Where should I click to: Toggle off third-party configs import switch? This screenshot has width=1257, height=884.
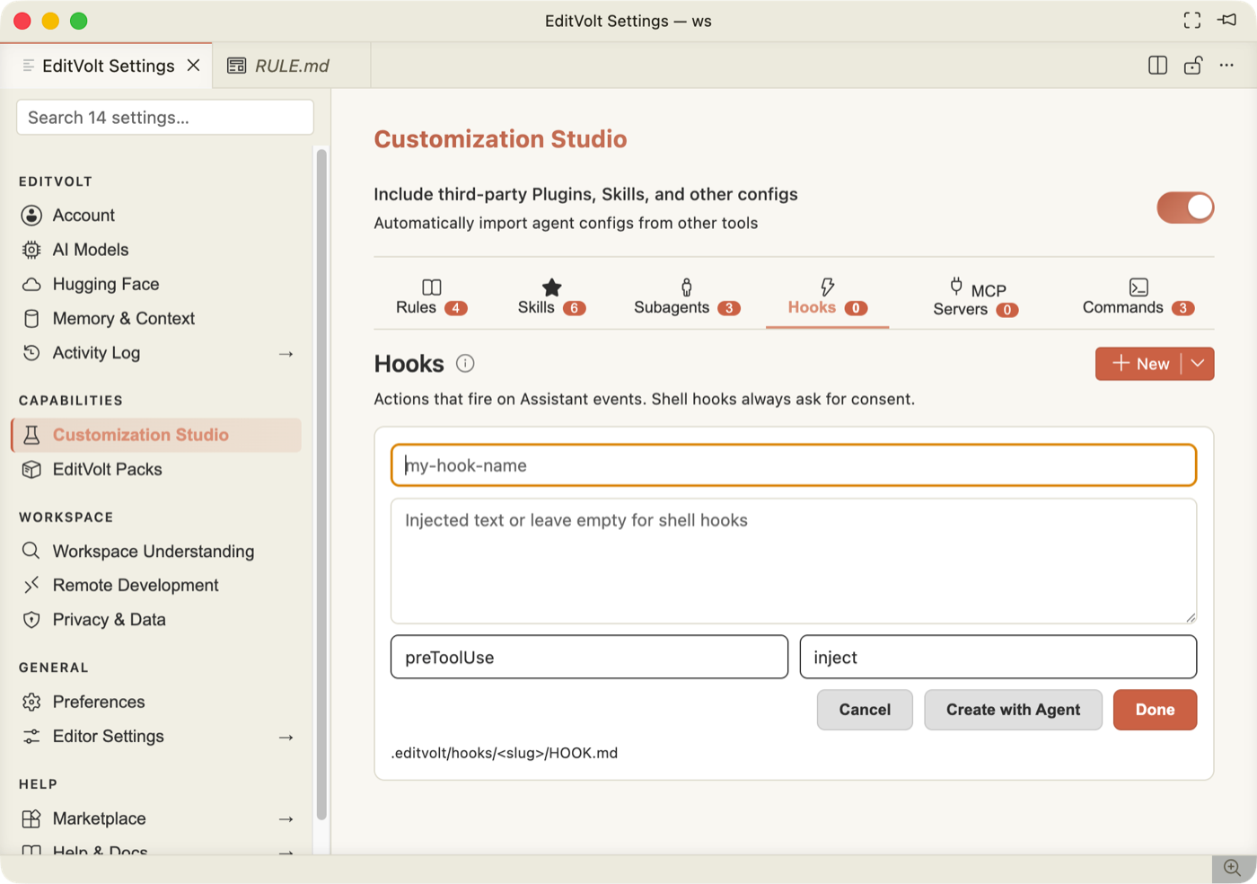1185,208
